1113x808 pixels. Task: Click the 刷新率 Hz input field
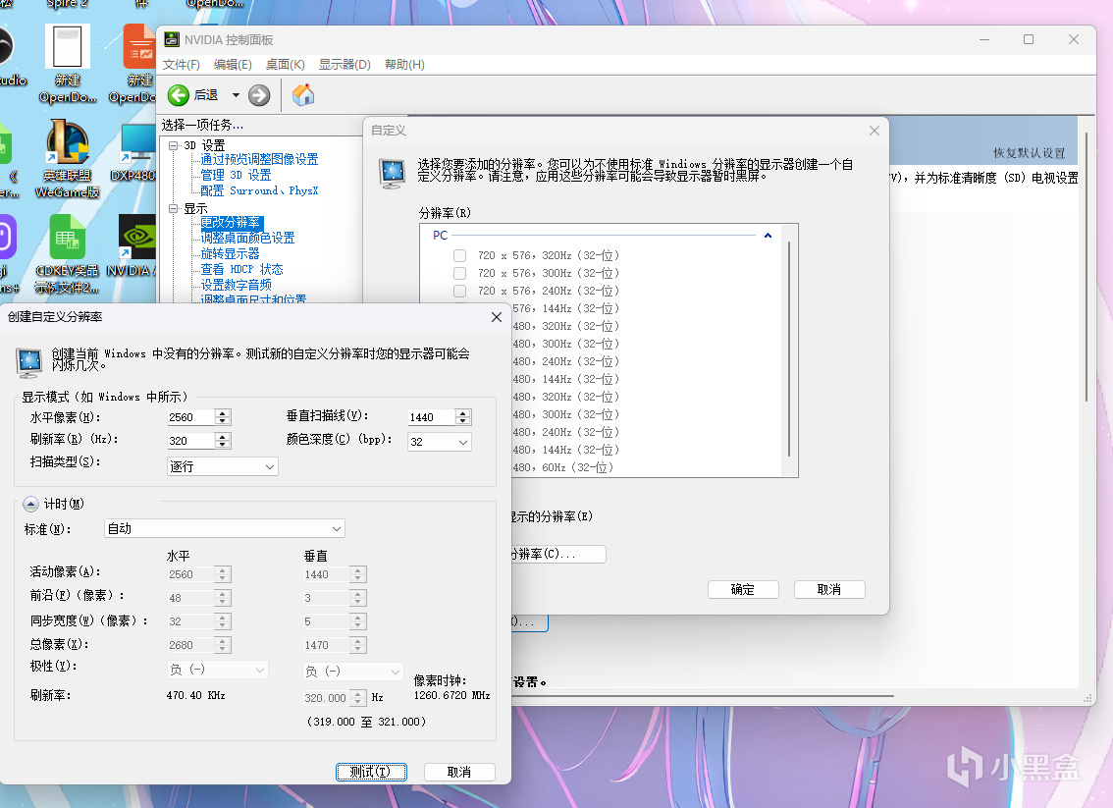coord(190,441)
